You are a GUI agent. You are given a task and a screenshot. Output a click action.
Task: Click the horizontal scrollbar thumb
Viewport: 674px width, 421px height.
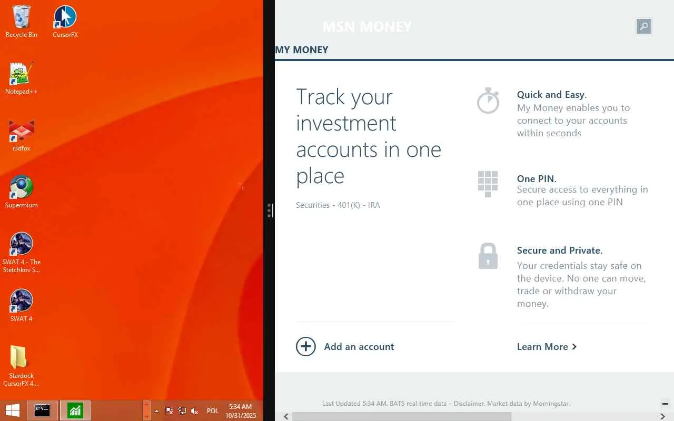point(402,416)
